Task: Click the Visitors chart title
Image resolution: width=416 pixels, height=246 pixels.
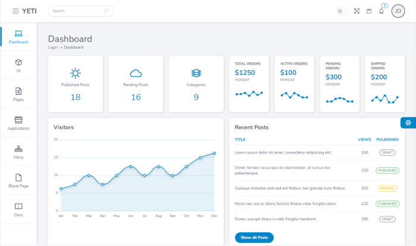Action: 64,127
